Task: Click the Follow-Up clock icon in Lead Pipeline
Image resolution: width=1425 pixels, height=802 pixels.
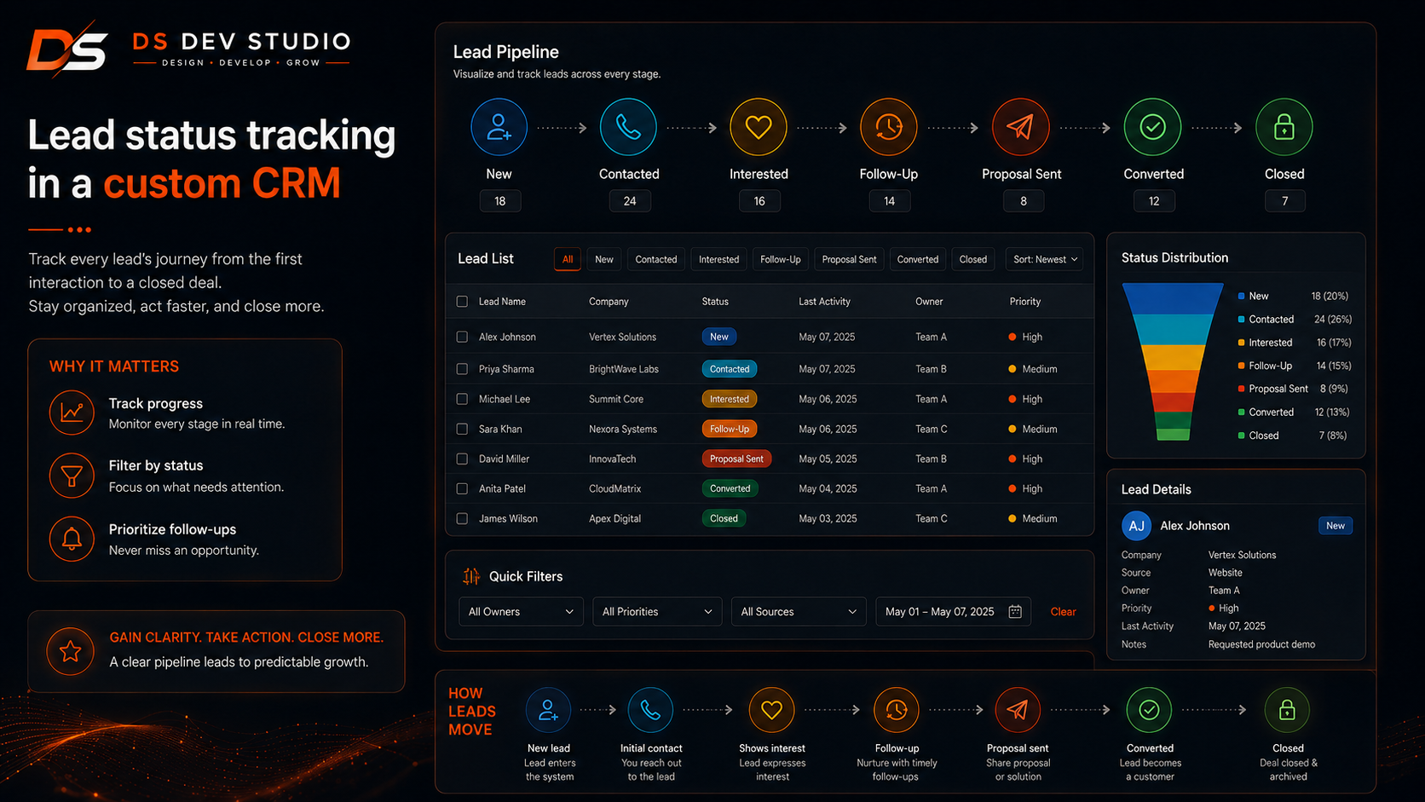Action: pyautogui.click(x=889, y=127)
